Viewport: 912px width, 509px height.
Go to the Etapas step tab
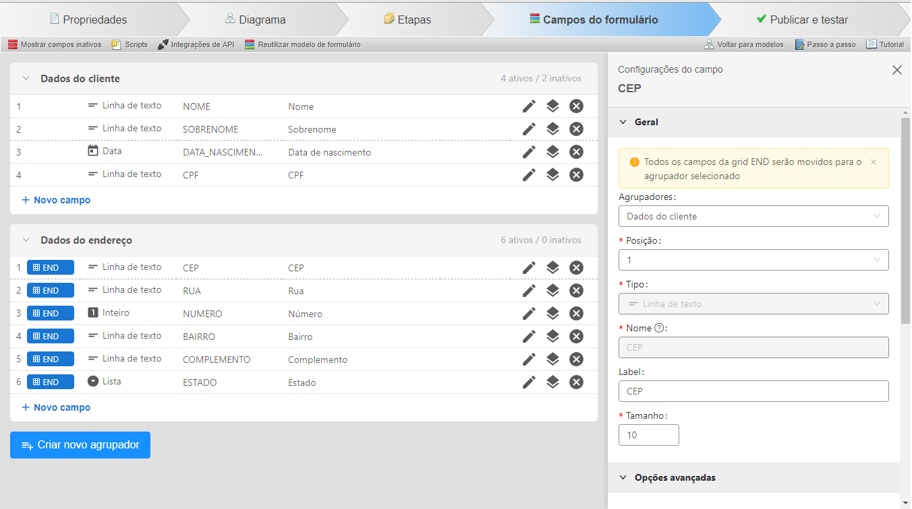407,20
